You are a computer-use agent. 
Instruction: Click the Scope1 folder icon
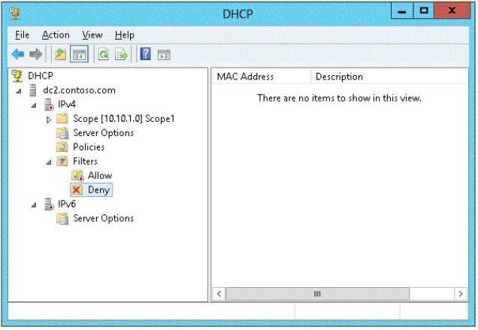[62, 118]
